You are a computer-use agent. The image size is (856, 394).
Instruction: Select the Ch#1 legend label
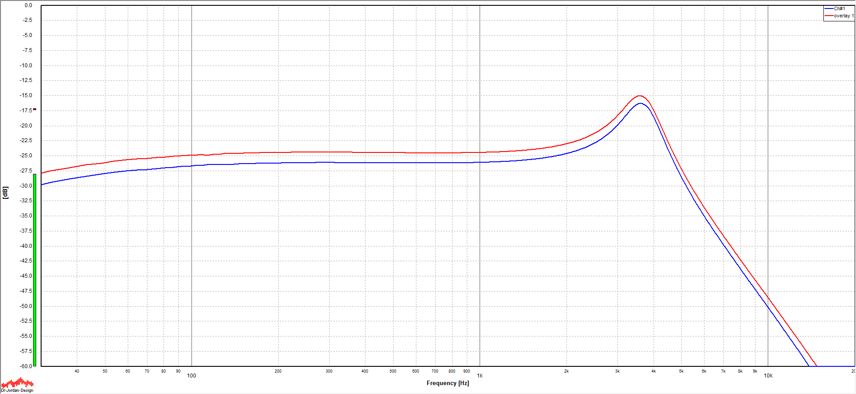[839, 9]
